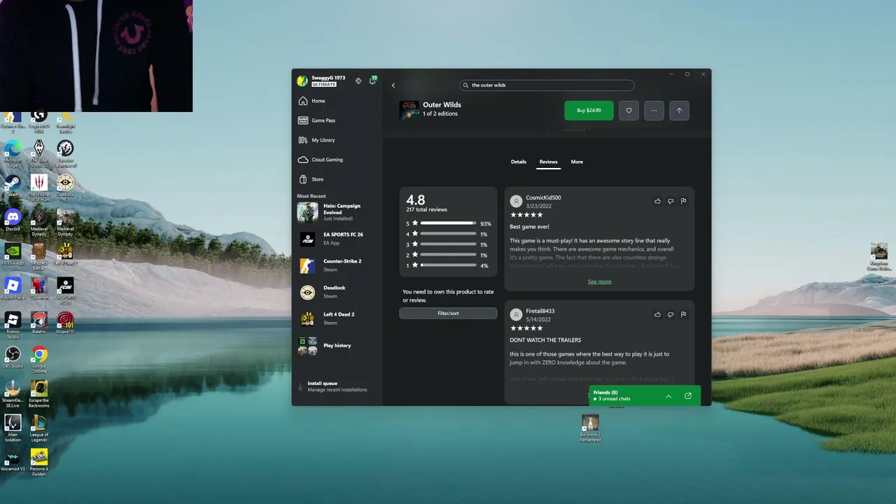Open Cloud Gaming in sidebar

[337, 160]
